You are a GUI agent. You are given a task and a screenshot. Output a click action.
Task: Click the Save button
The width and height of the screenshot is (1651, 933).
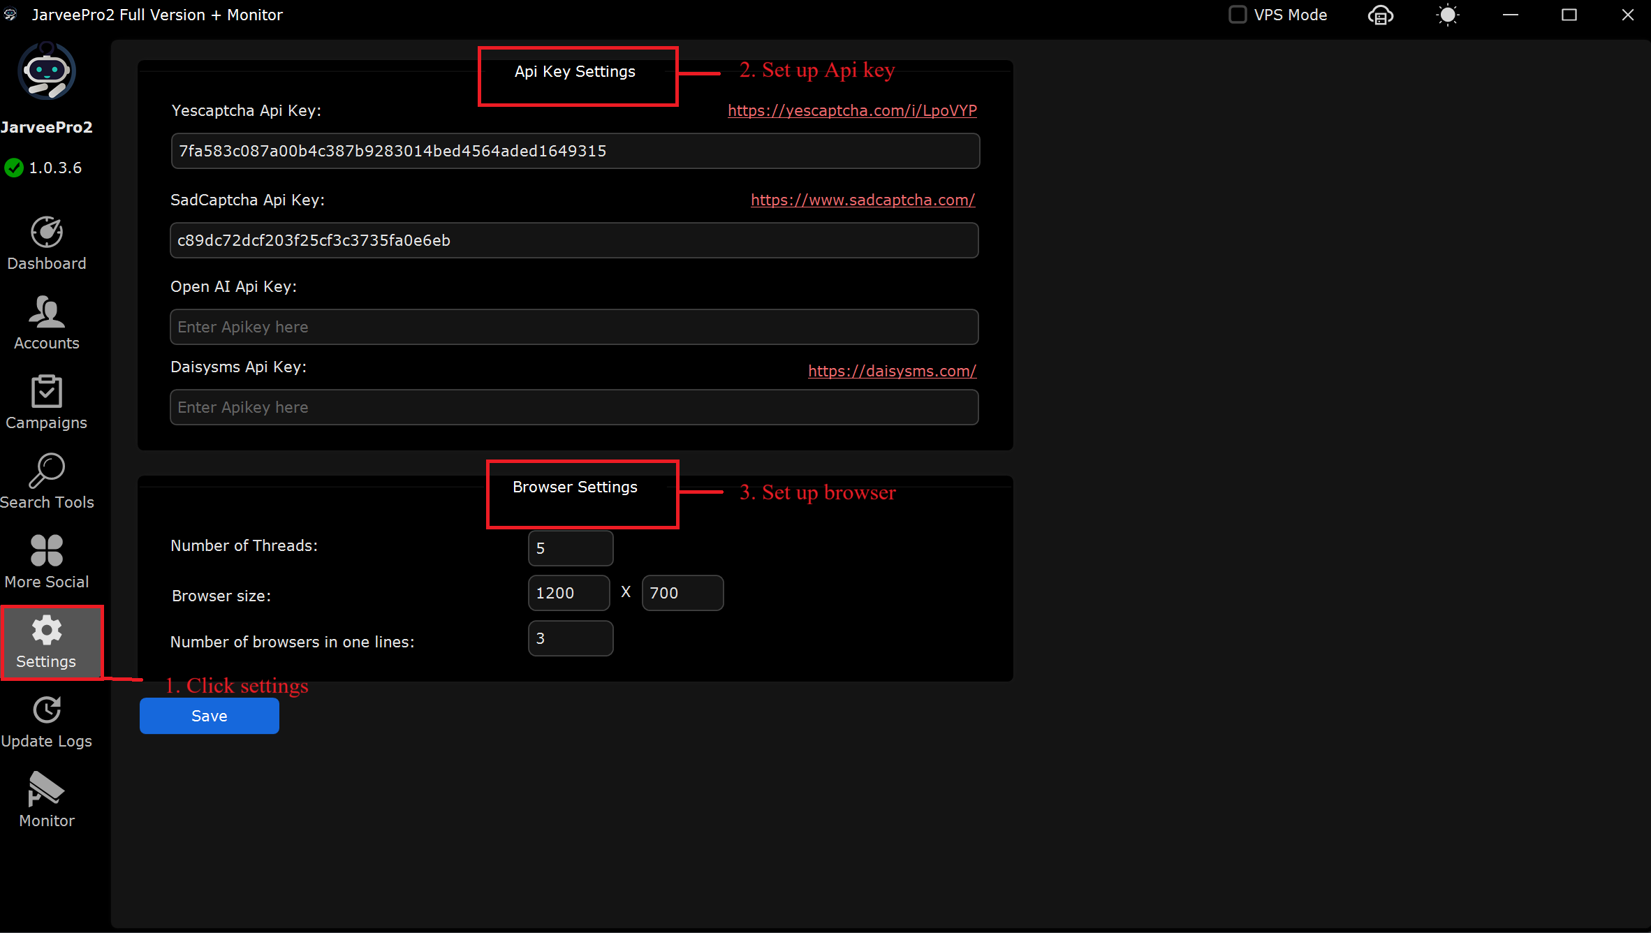(210, 716)
